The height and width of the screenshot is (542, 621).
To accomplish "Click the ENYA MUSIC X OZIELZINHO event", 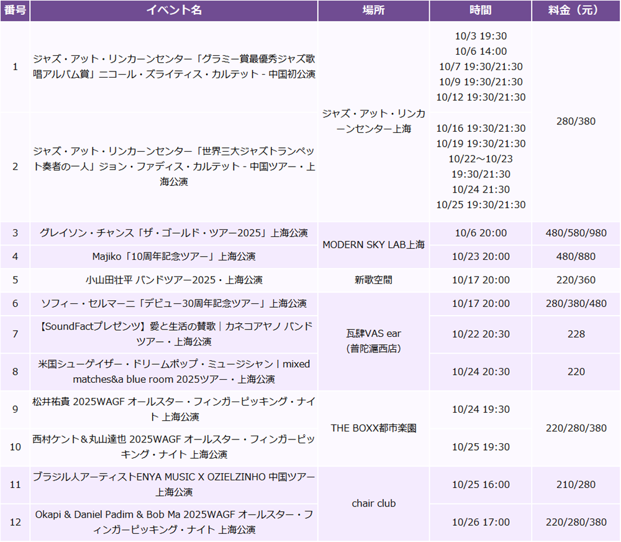I will (174, 484).
